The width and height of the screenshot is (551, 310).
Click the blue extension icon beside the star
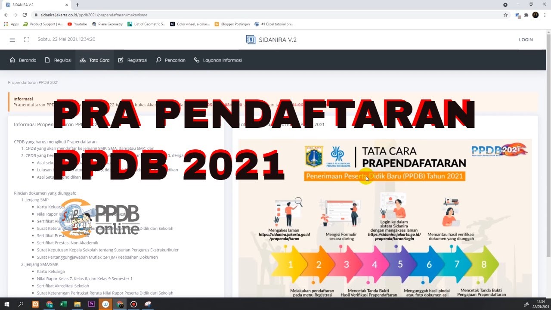click(518, 15)
